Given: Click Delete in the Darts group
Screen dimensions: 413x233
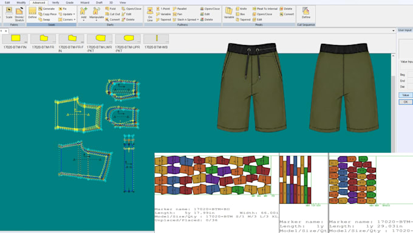Looking at the screenshot, I should pyautogui.click(x=128, y=19).
